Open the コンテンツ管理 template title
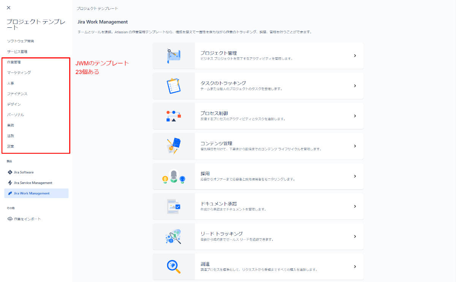 coord(216,143)
